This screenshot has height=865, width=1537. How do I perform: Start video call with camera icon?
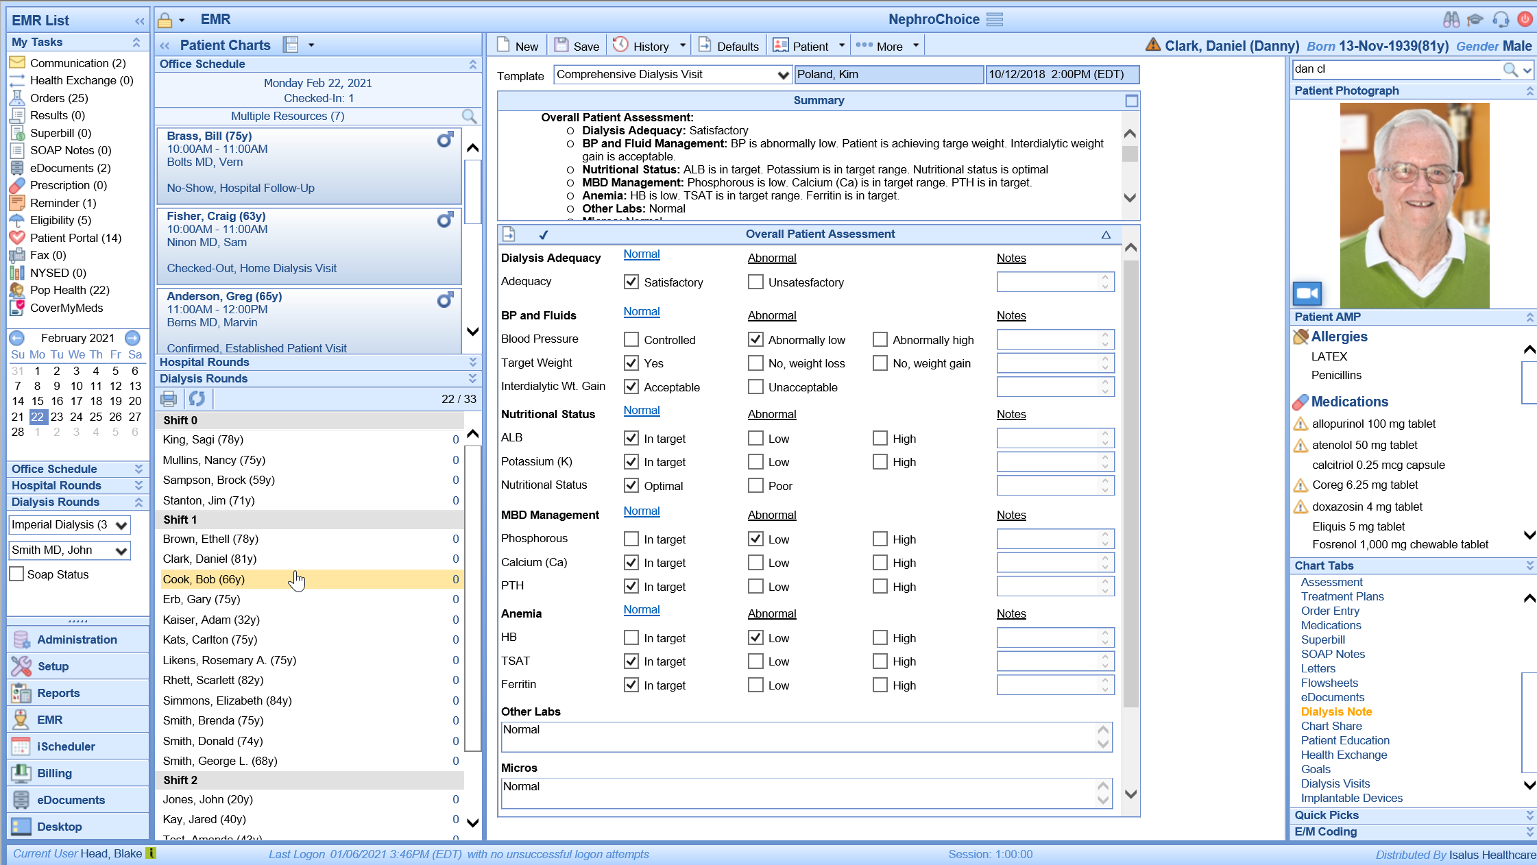(x=1307, y=293)
